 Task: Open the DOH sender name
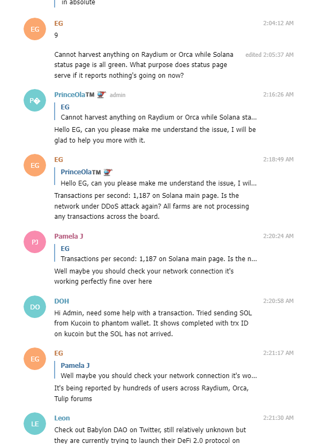click(x=62, y=301)
